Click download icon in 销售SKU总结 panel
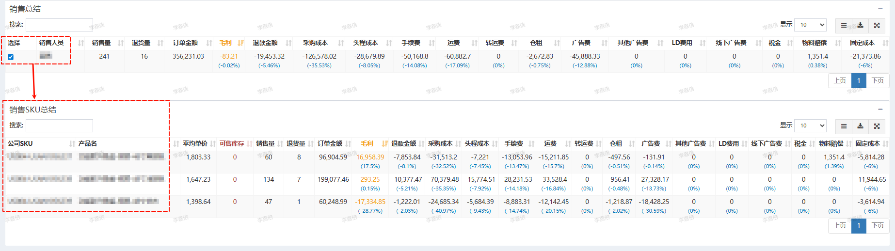The image size is (895, 251). (x=860, y=126)
